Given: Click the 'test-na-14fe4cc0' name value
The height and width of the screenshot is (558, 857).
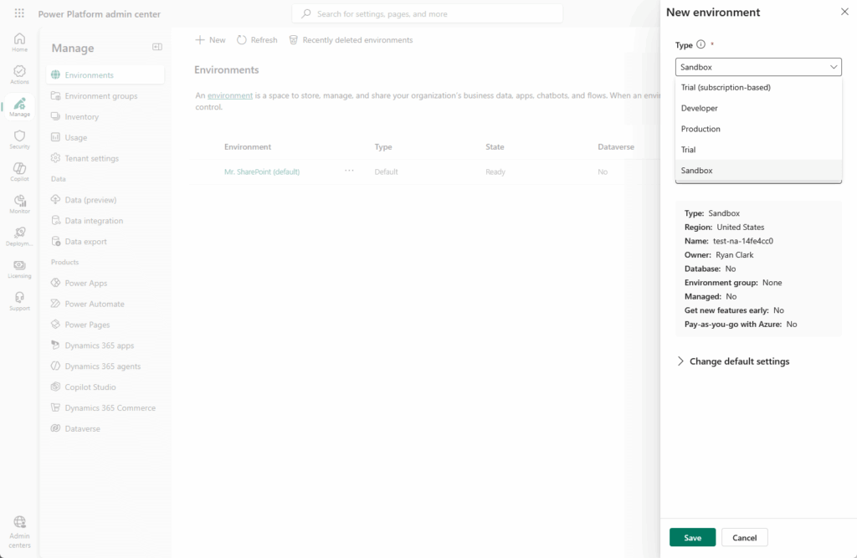Looking at the screenshot, I should coord(743,241).
